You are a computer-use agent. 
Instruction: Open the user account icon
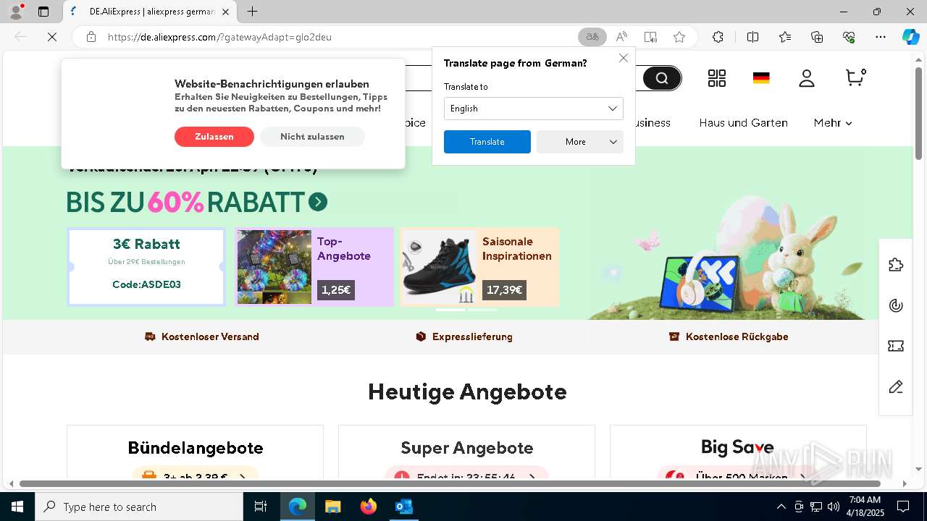tap(807, 78)
